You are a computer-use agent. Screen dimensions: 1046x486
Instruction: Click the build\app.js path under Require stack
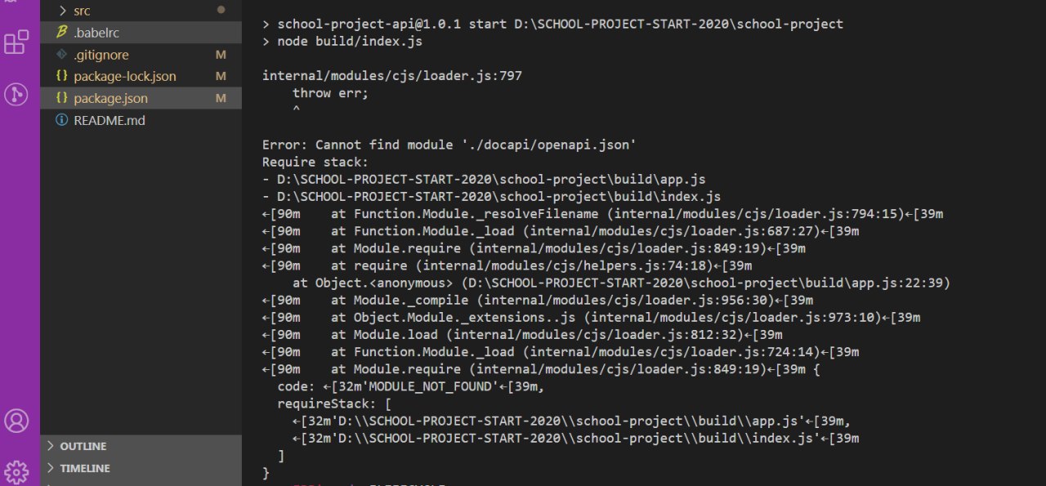[x=491, y=179]
